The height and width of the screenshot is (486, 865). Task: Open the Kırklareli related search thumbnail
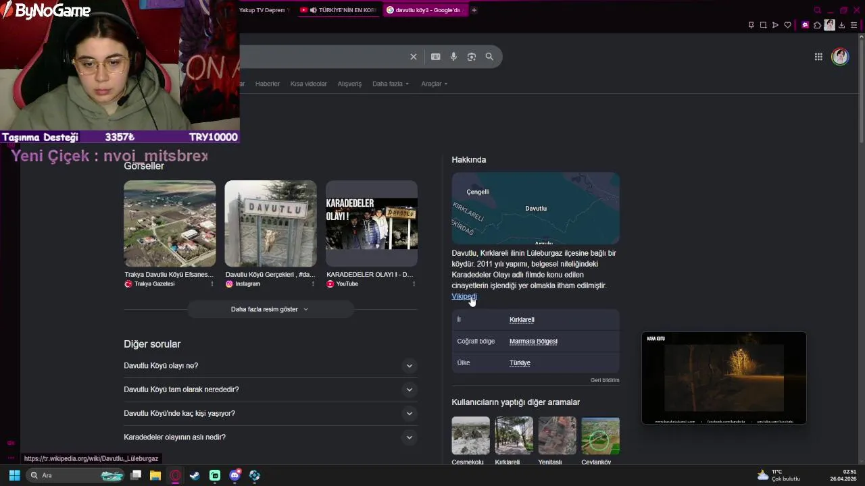click(514, 436)
